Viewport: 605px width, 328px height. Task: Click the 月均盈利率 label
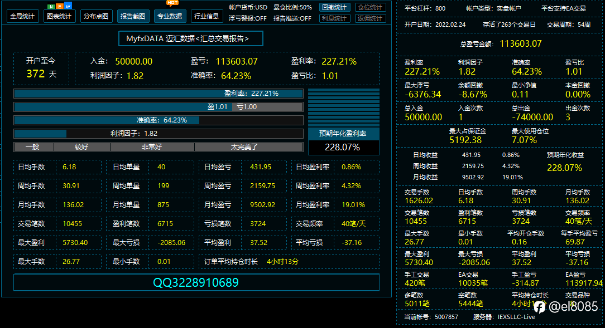pyautogui.click(x=313, y=205)
